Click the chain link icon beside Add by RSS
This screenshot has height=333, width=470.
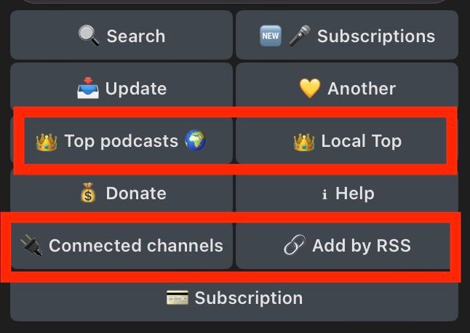tap(295, 244)
